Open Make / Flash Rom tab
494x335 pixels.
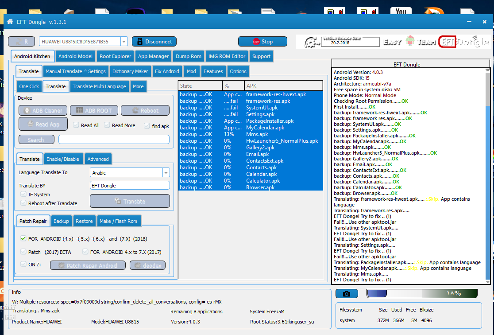(x=119, y=221)
